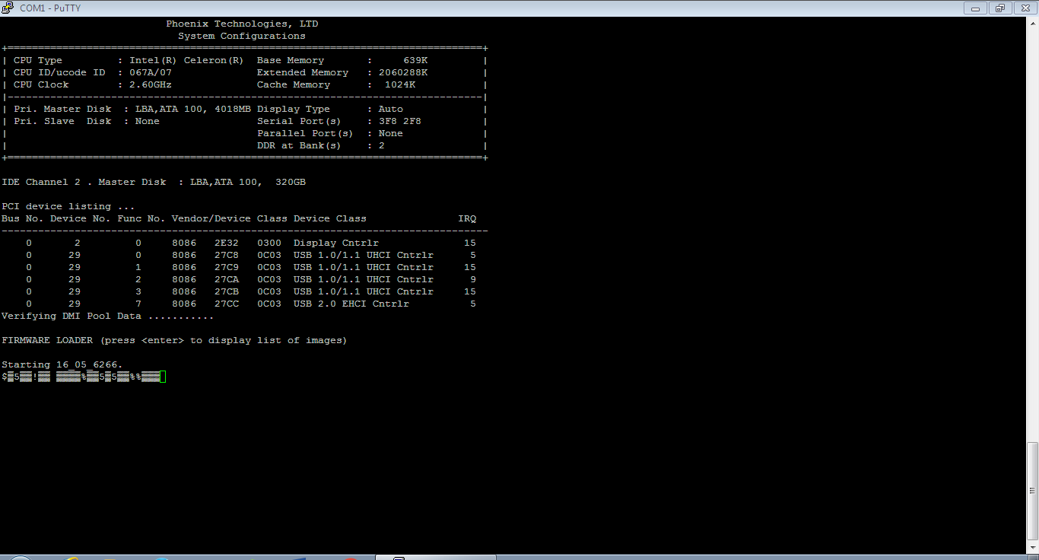Click the 'Cache Memory' label
The image size is (1039, 560).
[x=294, y=85]
